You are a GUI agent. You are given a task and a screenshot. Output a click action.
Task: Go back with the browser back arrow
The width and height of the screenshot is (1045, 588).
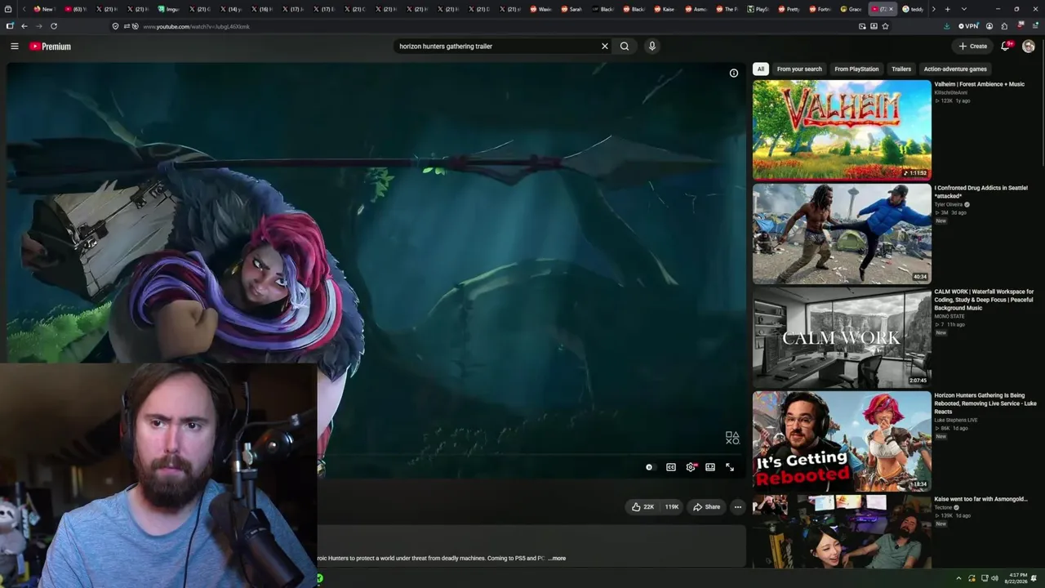tap(24, 26)
